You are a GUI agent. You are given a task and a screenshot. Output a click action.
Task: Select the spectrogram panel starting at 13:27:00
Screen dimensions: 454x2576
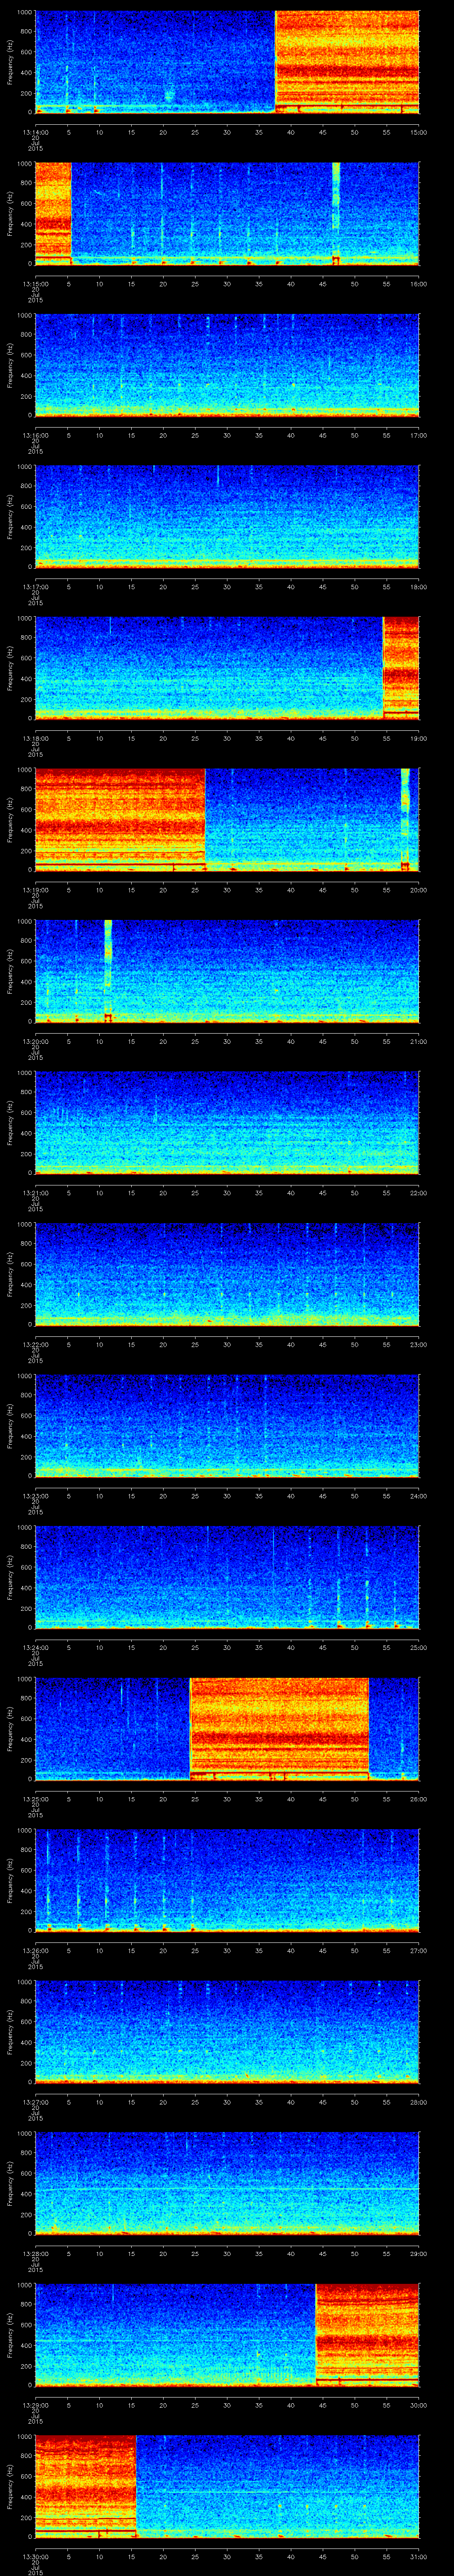227,2032
